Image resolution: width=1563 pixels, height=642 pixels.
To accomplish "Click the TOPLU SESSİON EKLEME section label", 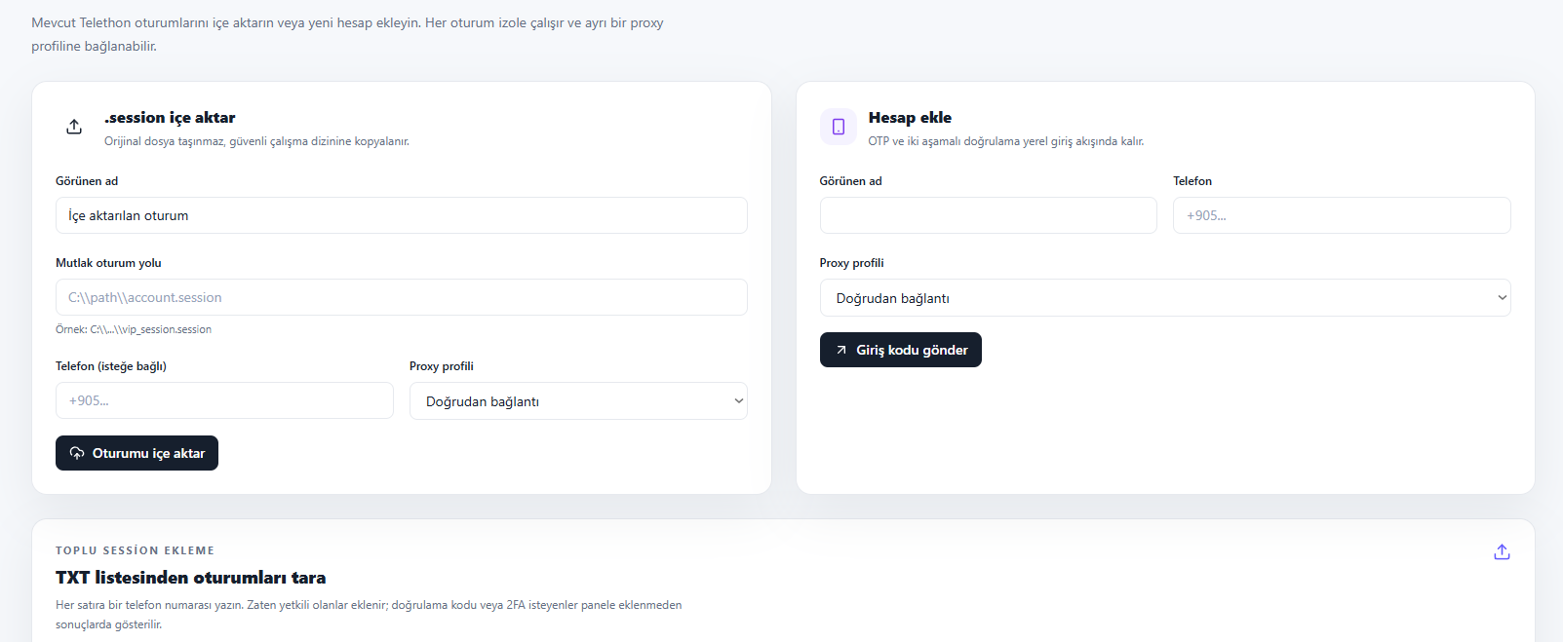I will pos(135,550).
